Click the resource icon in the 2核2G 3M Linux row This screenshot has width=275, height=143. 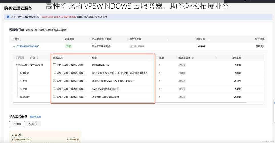54,65
